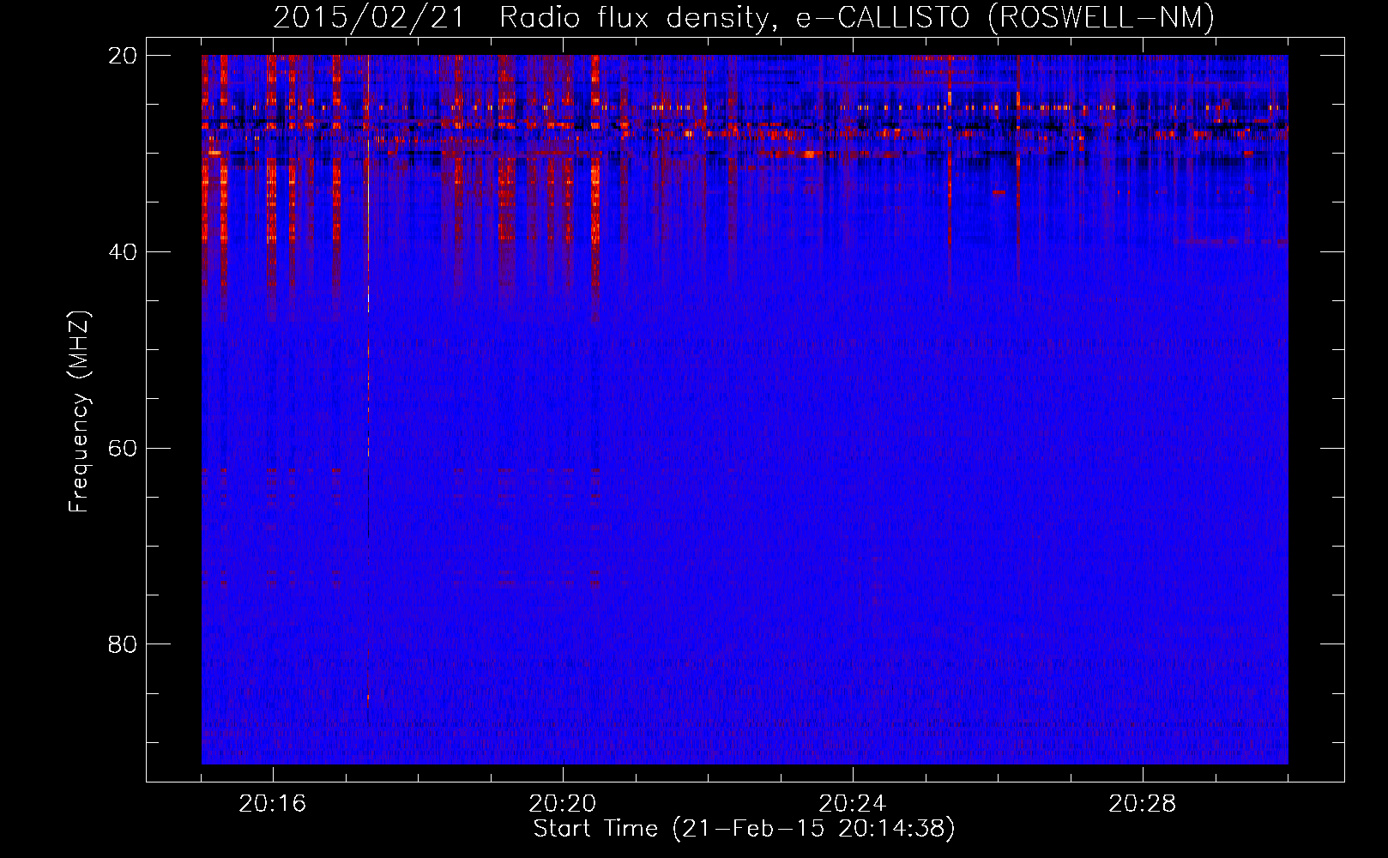The image size is (1388, 858).
Task: Click the 20:16 time tick label
Action: point(273,804)
